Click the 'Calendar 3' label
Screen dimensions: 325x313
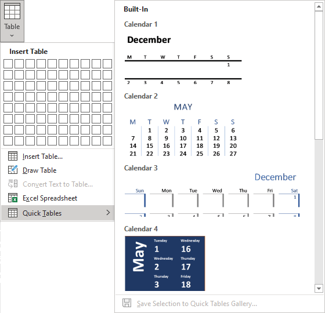coord(140,168)
